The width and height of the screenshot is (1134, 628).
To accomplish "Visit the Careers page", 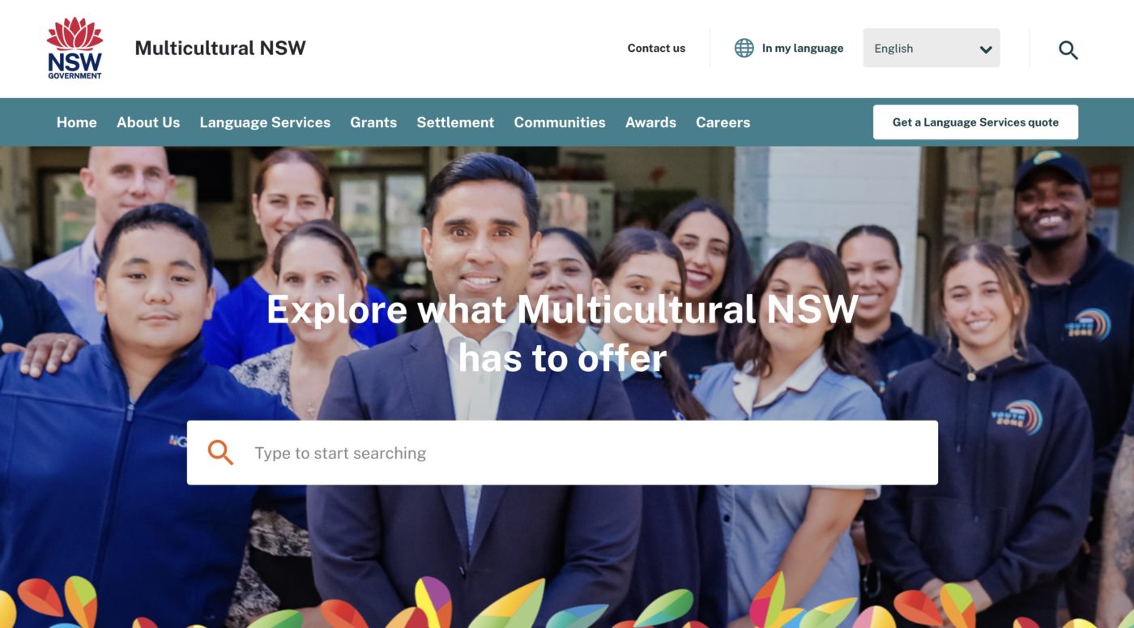I will tap(723, 122).
